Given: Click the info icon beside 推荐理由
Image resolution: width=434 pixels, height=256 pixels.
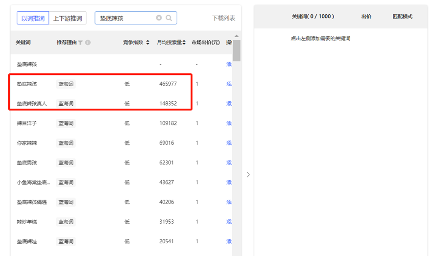Looking at the screenshot, I should [x=88, y=43].
